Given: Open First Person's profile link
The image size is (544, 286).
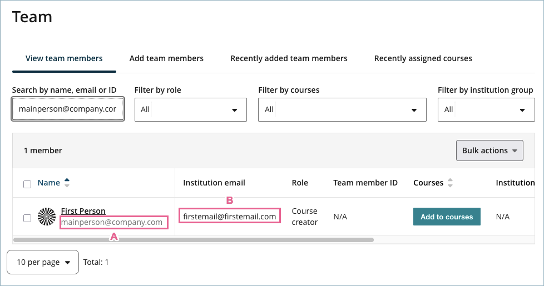Looking at the screenshot, I should [83, 211].
